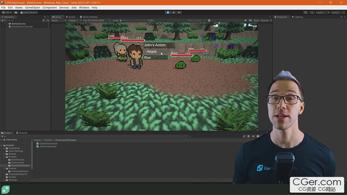Open the Asset Store dropdown

[x=29, y=13]
